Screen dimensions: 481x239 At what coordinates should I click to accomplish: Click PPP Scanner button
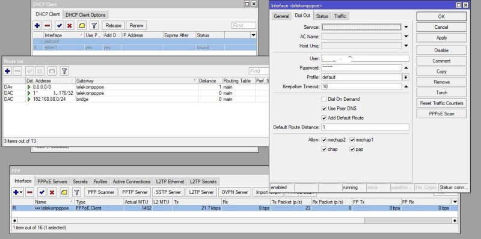[101, 192]
